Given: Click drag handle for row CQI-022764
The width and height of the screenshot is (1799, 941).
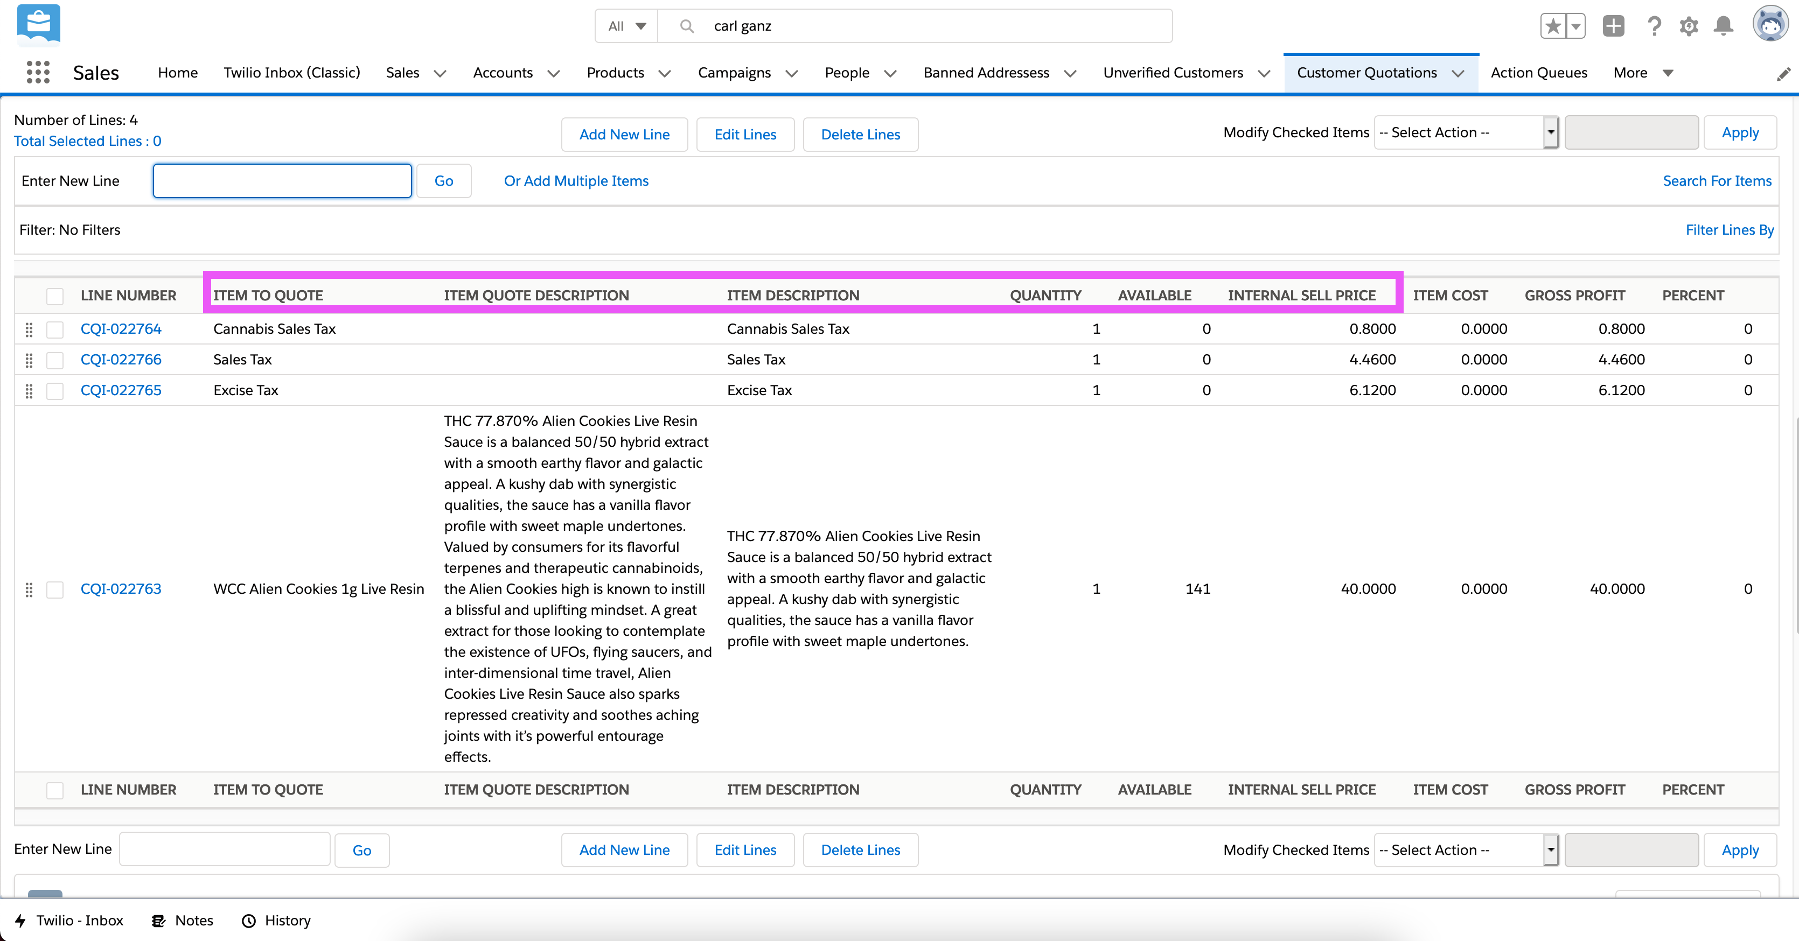Looking at the screenshot, I should click(x=29, y=329).
